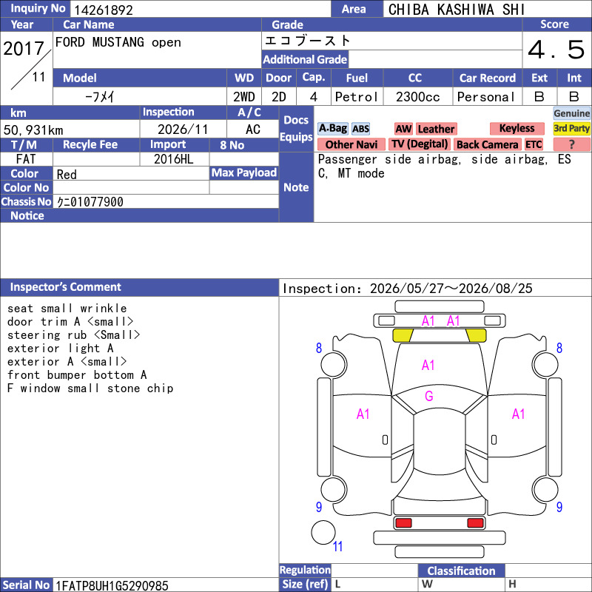Click the ABS equipment badge
Viewport: 592px width, 592px height.
360,129
